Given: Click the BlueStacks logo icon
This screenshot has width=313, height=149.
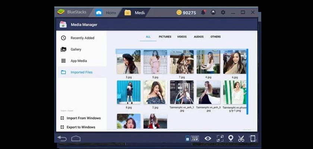Looking at the screenshot, I should click(x=61, y=12).
